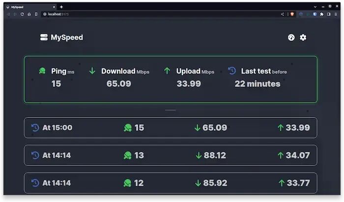The image size is (344, 202).
Task: Reload the page in browser toolbar
Action: pos(22,14)
